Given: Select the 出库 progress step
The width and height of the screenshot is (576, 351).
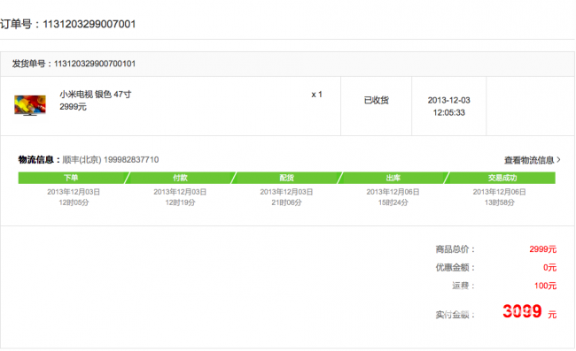Looking at the screenshot, I should click(x=393, y=178).
